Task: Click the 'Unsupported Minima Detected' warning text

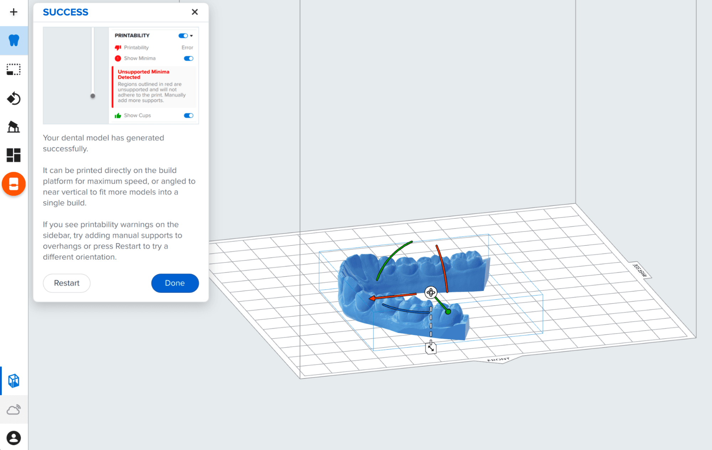Action: tap(144, 74)
